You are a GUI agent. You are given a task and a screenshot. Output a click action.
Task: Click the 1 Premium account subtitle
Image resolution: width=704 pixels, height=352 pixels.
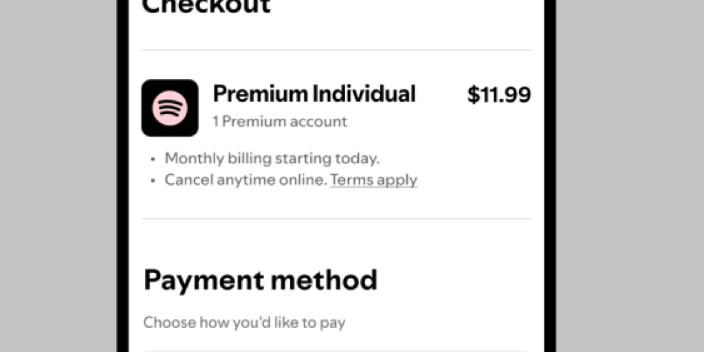[x=279, y=122]
